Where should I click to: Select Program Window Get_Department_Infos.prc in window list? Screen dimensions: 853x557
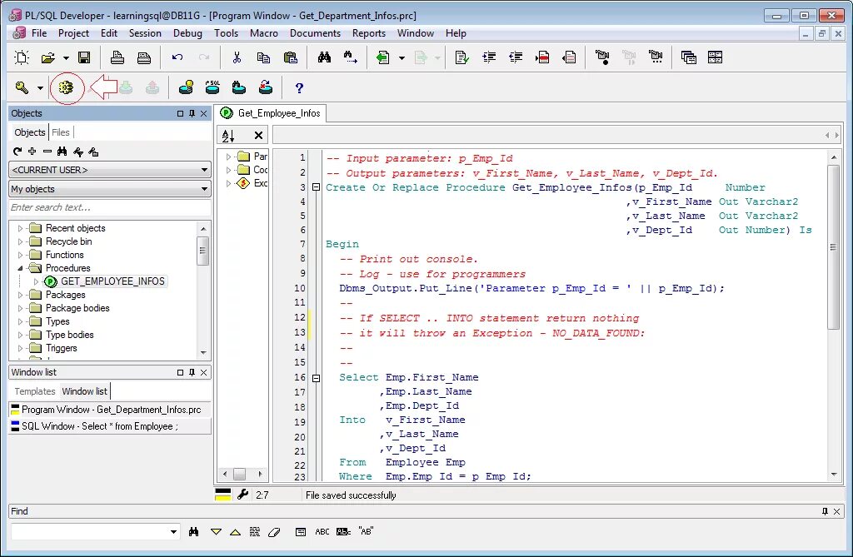(110, 410)
